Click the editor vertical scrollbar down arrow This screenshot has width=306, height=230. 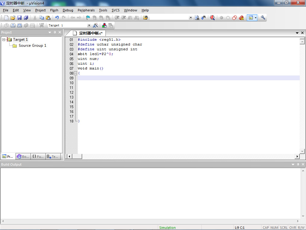(302, 151)
